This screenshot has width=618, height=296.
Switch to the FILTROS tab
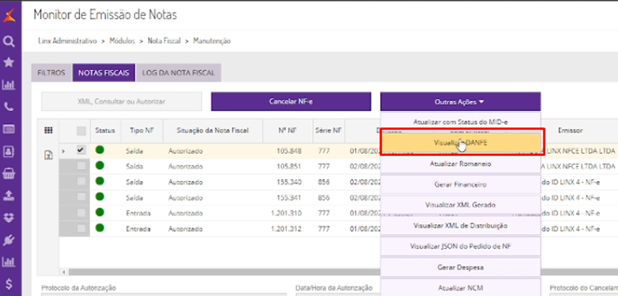pyautogui.click(x=51, y=72)
